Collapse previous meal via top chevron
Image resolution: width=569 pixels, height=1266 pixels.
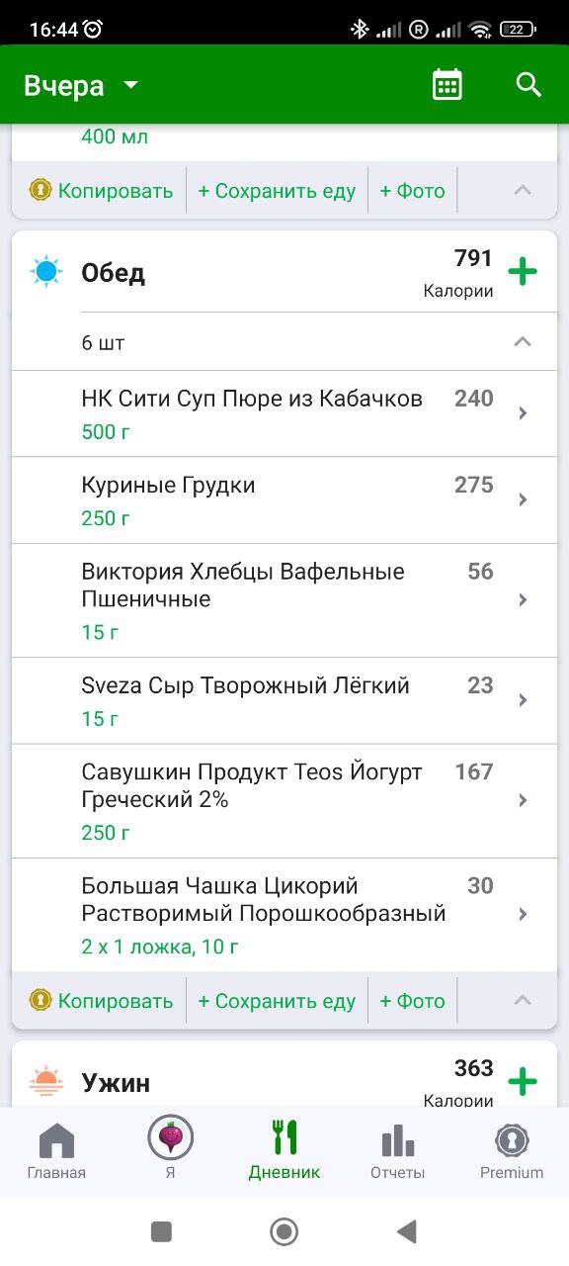[x=523, y=191]
